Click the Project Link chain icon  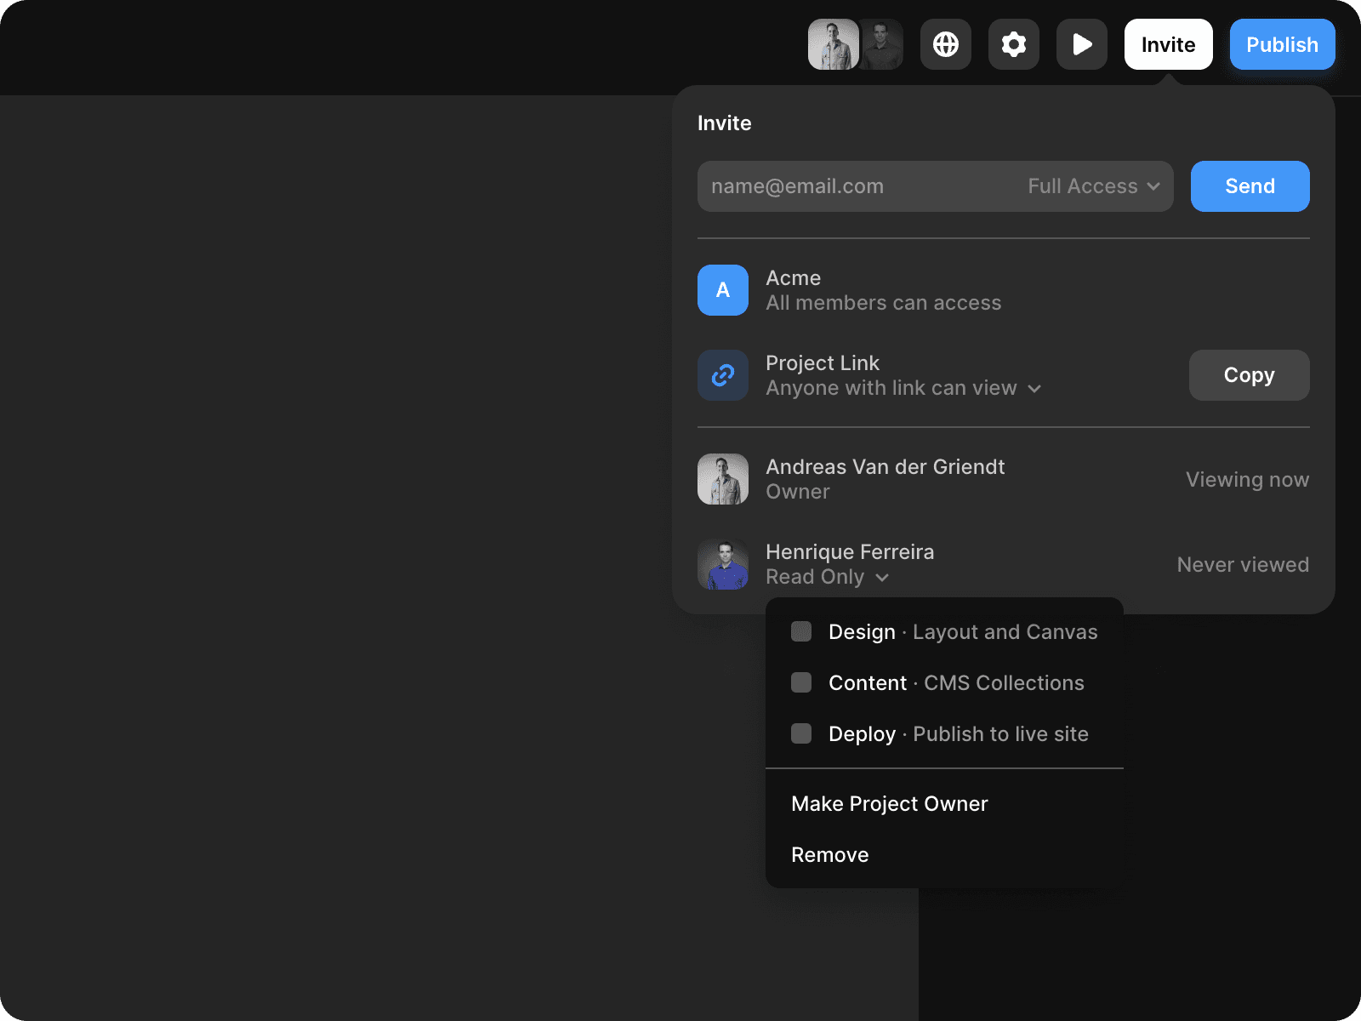722,375
